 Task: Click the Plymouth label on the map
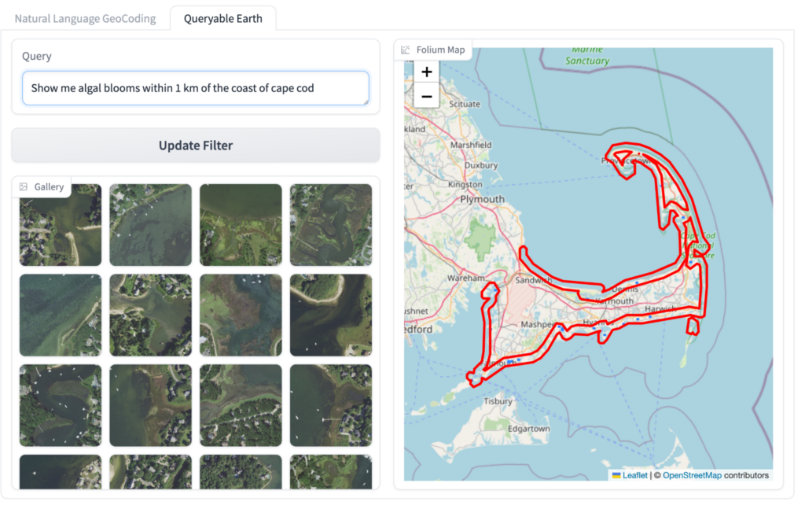tap(481, 199)
